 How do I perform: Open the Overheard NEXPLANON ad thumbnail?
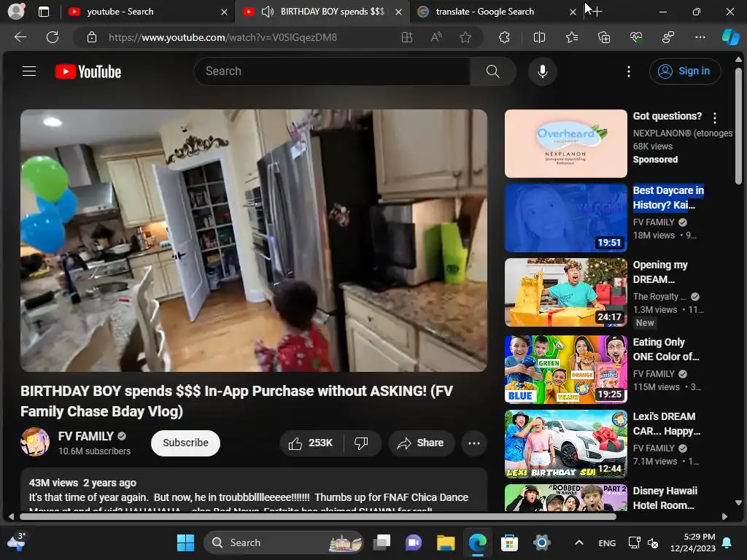point(565,144)
